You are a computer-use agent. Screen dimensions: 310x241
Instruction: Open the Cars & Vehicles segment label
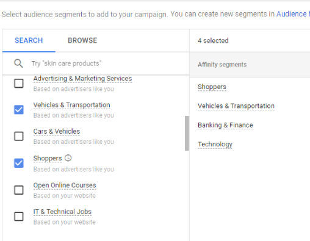coord(57,131)
